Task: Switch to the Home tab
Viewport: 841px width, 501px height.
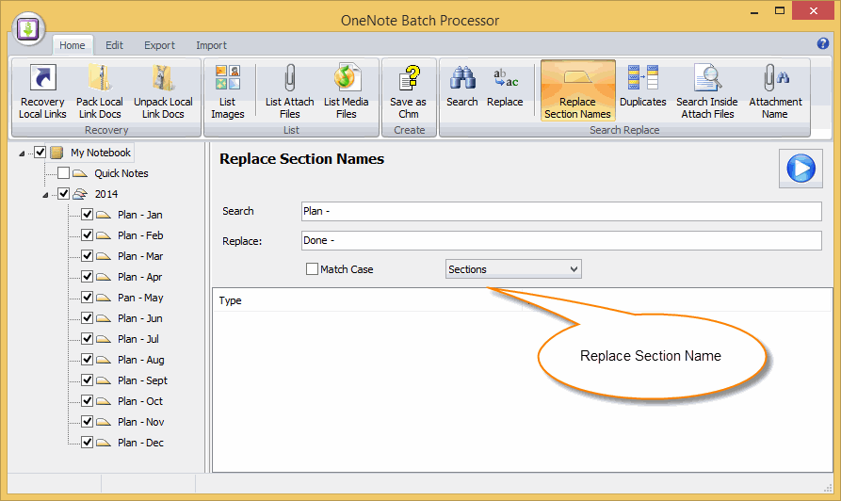Action: 72,45
